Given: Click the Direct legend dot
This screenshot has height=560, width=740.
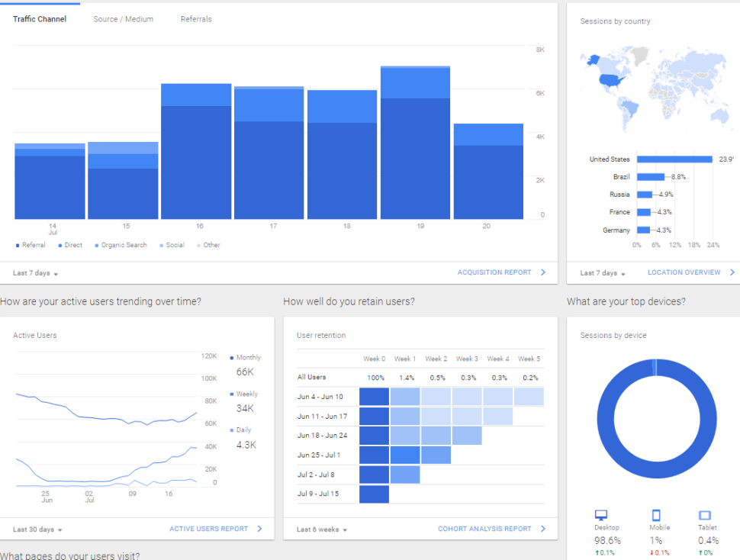Looking at the screenshot, I should pos(60,246).
